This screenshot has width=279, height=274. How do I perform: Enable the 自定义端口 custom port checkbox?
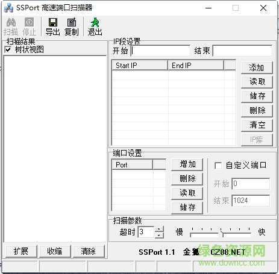[218, 166]
